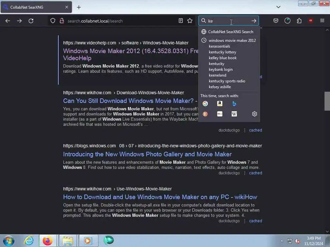Viewport: 330px width, 247px height.
Task: Open the Pocket save icon
Action: pyautogui.click(x=276, y=21)
